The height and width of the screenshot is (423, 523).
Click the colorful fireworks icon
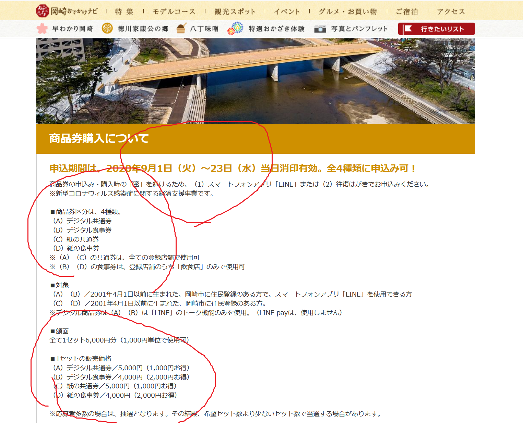pyautogui.click(x=235, y=28)
